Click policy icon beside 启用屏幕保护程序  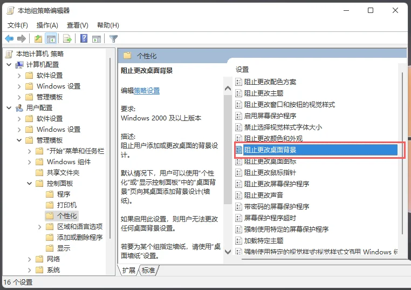coord(238,116)
